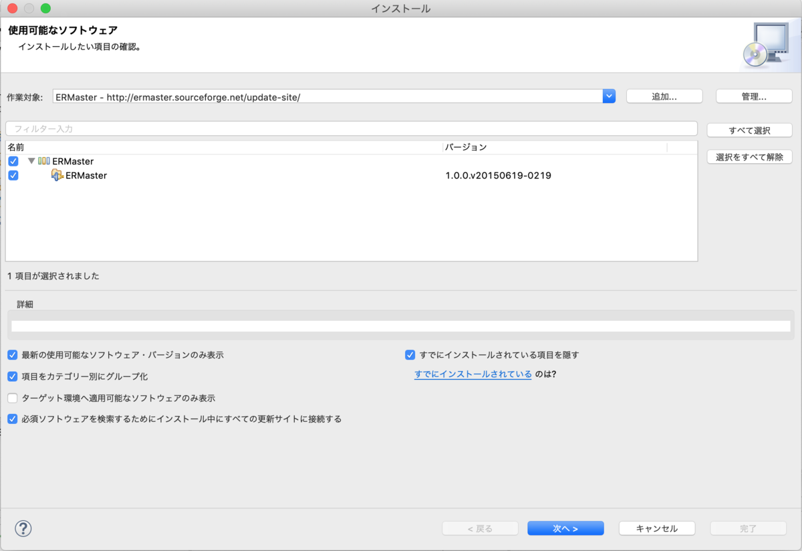Screen dimensions: 802x551
Task: Click the 1 項目が選択されました status text
Action: point(53,276)
